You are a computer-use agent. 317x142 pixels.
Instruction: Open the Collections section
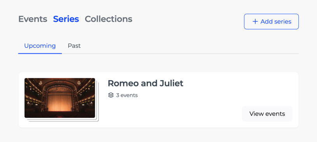[x=109, y=19]
